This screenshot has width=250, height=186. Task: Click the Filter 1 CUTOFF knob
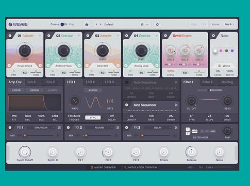(x=191, y=101)
